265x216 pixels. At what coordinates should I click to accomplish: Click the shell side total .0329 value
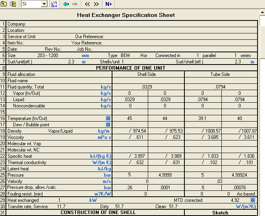(x=147, y=87)
